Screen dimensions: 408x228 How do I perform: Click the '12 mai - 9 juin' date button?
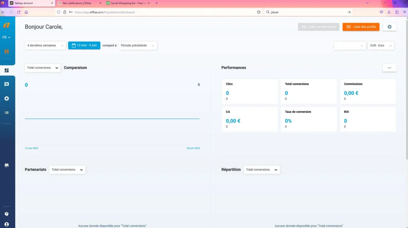84,45
